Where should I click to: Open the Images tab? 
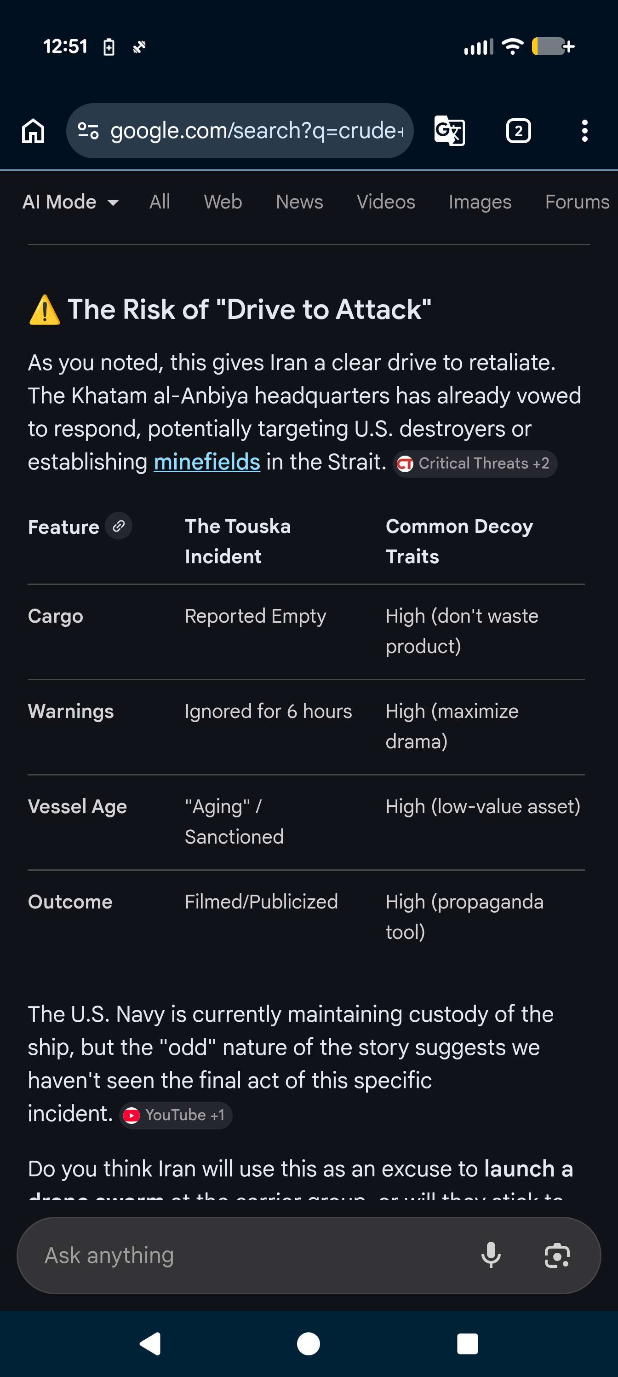[480, 202]
